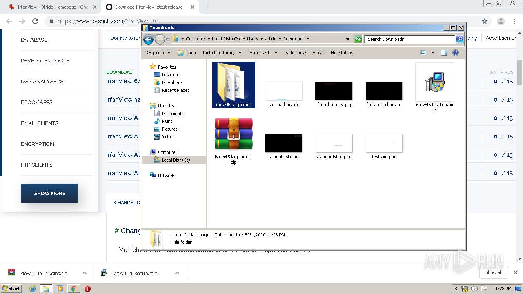Open EMAIL CLIENTS category link
The image size is (523, 294).
[39, 123]
